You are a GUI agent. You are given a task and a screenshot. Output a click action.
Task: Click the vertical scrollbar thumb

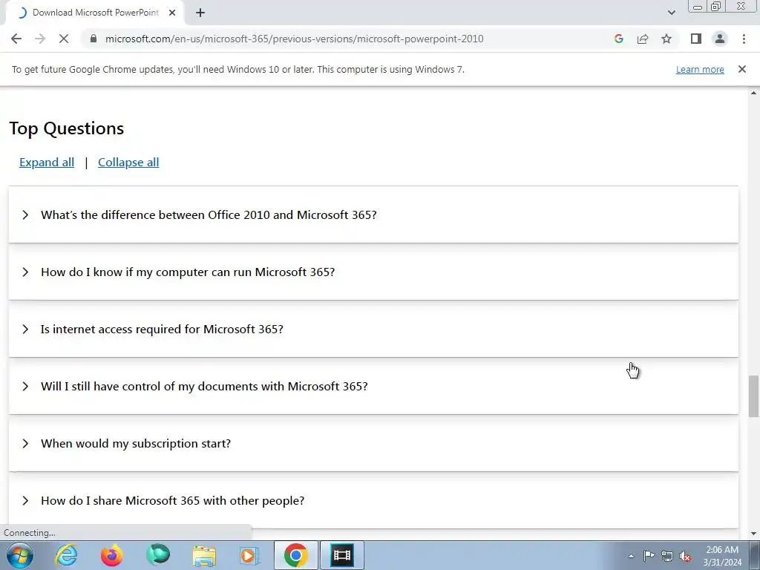(x=753, y=396)
